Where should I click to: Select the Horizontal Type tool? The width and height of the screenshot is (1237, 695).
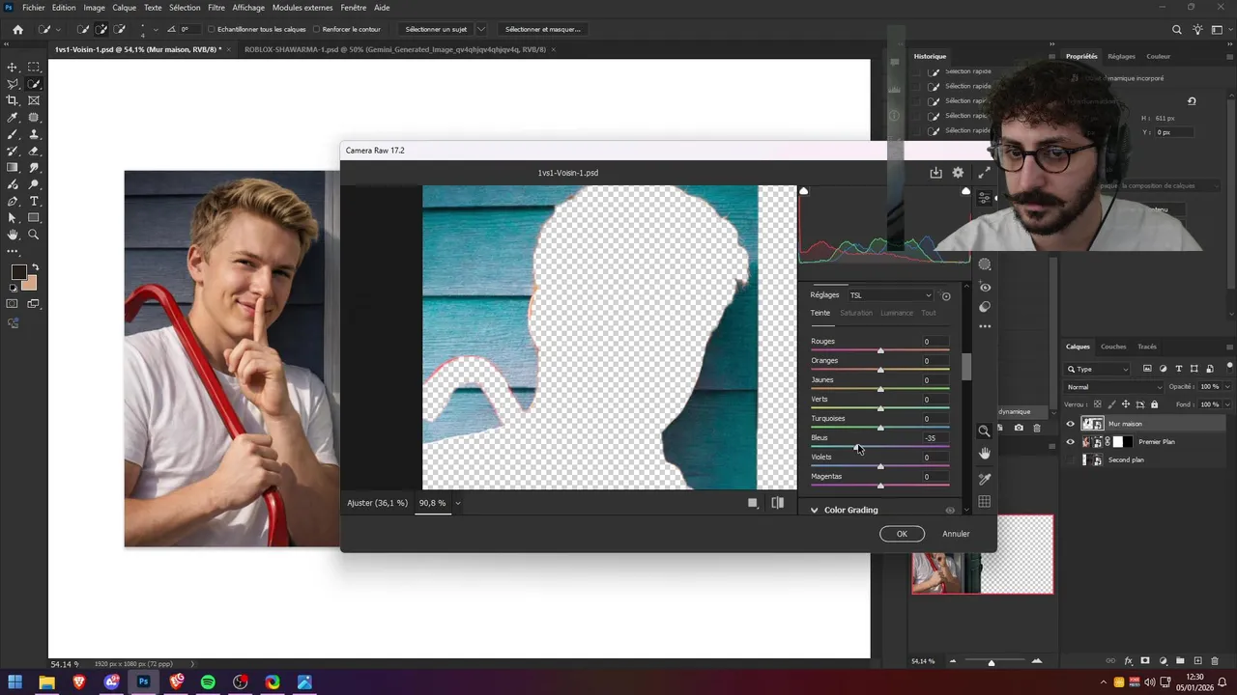(34, 201)
